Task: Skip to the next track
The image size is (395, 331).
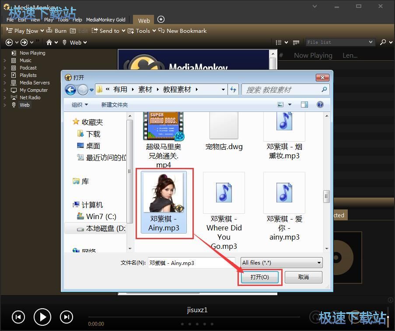Action: pos(66,317)
